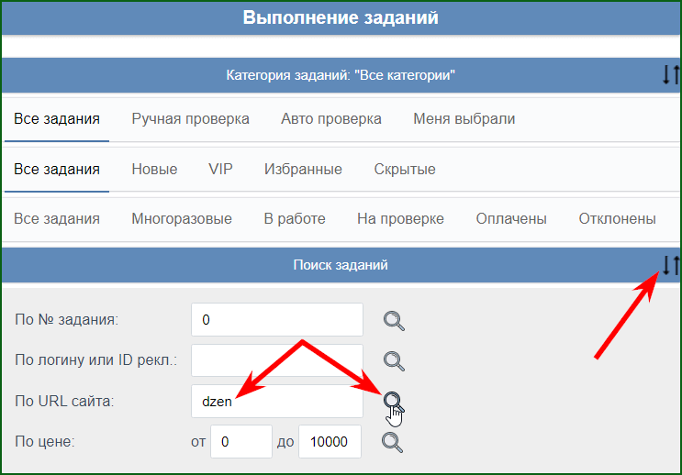Focus the По URL сайта field containing dzen
Screen dimensions: 682x475
(x=277, y=401)
